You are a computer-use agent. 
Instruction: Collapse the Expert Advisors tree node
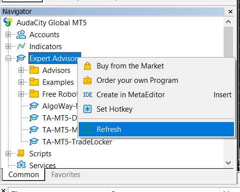8,59
